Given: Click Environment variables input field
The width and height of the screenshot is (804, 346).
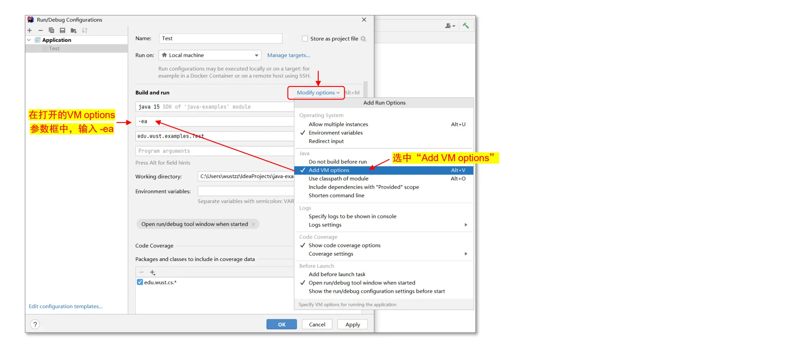Looking at the screenshot, I should 246,191.
